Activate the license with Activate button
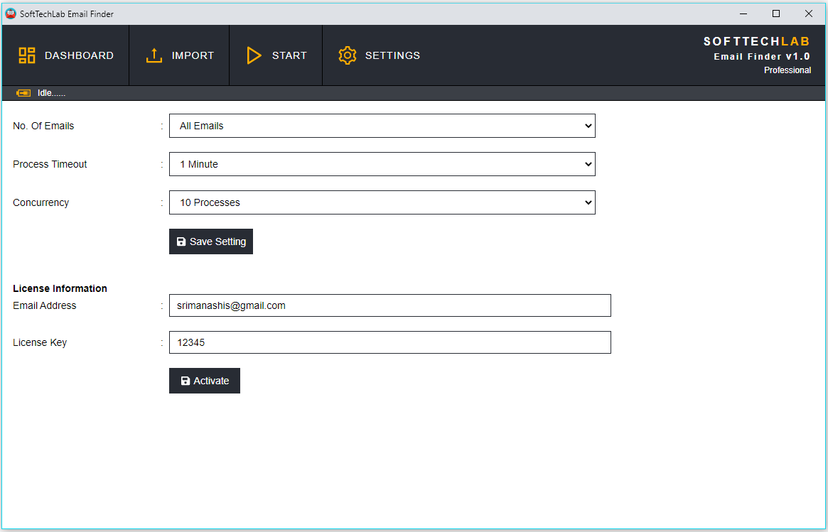The width and height of the screenshot is (828, 532). [205, 381]
